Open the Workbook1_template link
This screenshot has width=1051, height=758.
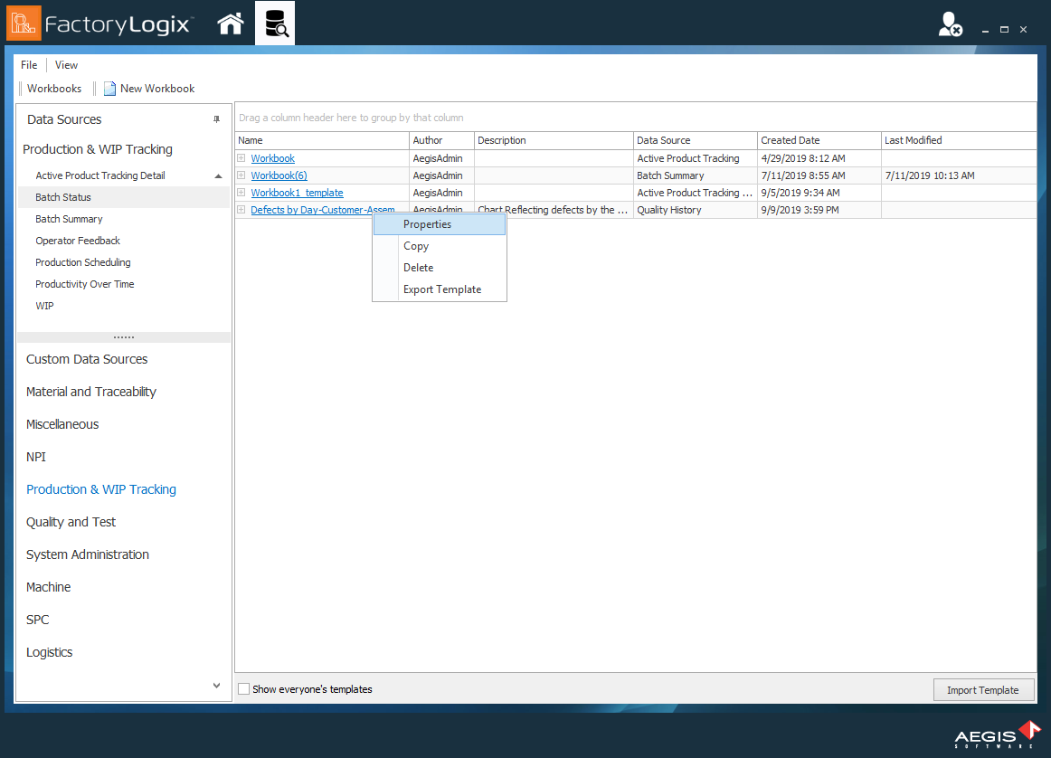(x=297, y=192)
